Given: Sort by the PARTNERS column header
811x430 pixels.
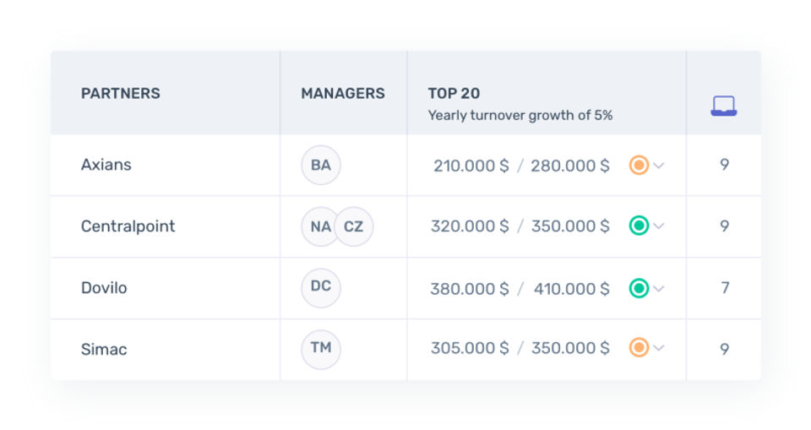Looking at the screenshot, I should (x=120, y=94).
